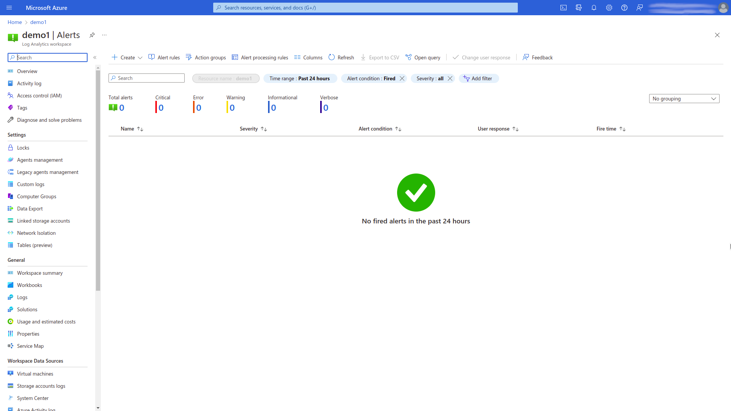Screen dimensions: 731x411
Task: Open Overview in sidebar
Action: [x=48, y=71]
